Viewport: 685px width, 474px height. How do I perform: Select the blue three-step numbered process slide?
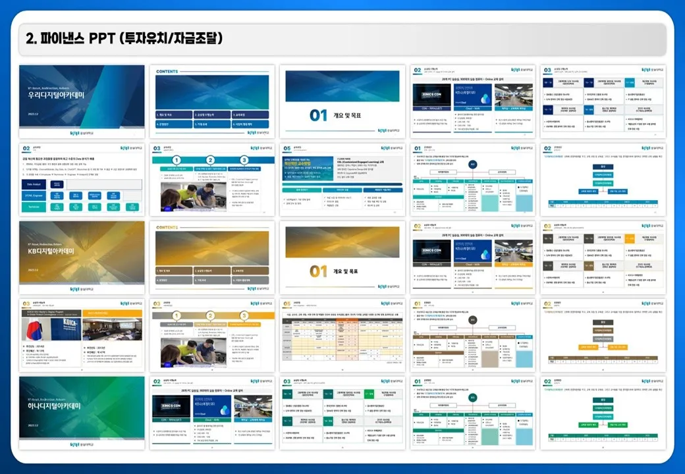point(212,180)
